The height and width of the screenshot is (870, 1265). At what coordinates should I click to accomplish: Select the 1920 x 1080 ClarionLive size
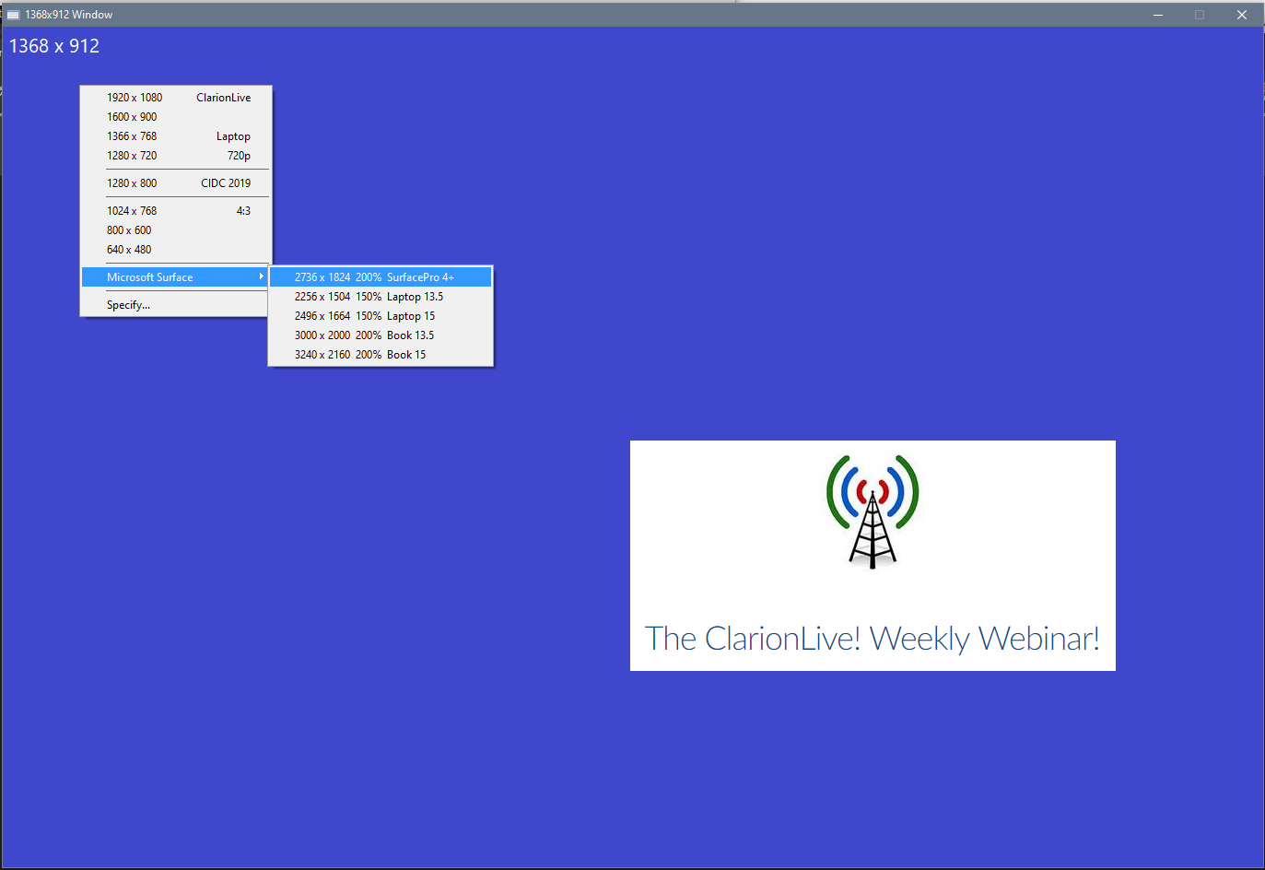coord(177,98)
